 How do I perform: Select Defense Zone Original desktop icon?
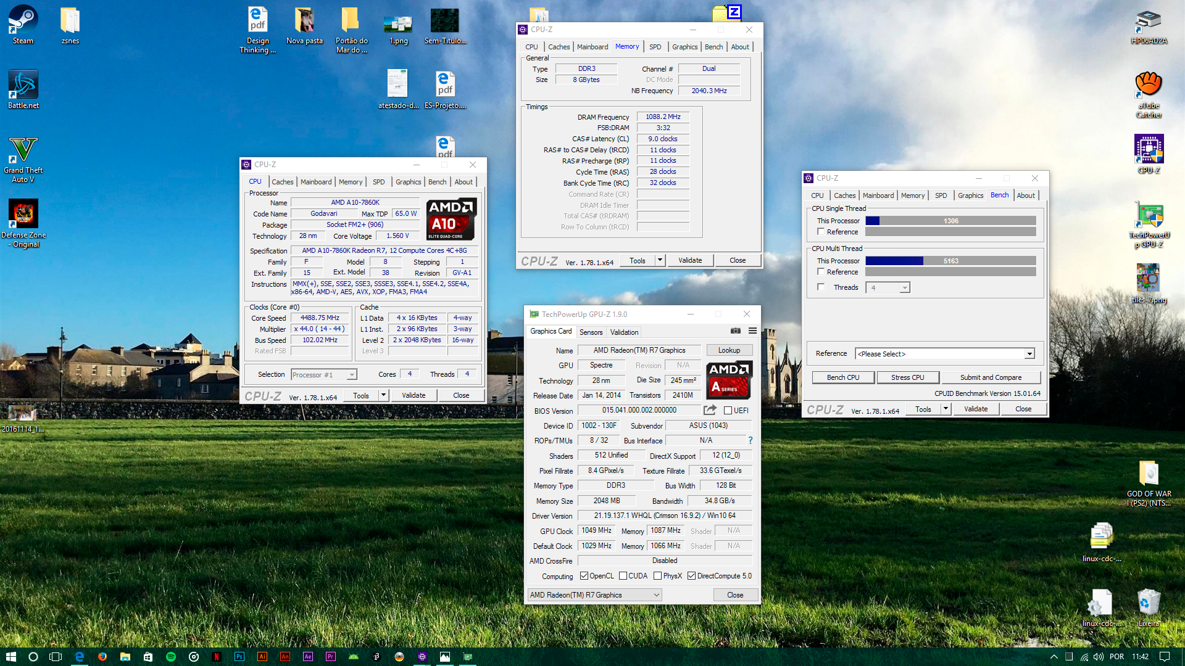(x=23, y=223)
